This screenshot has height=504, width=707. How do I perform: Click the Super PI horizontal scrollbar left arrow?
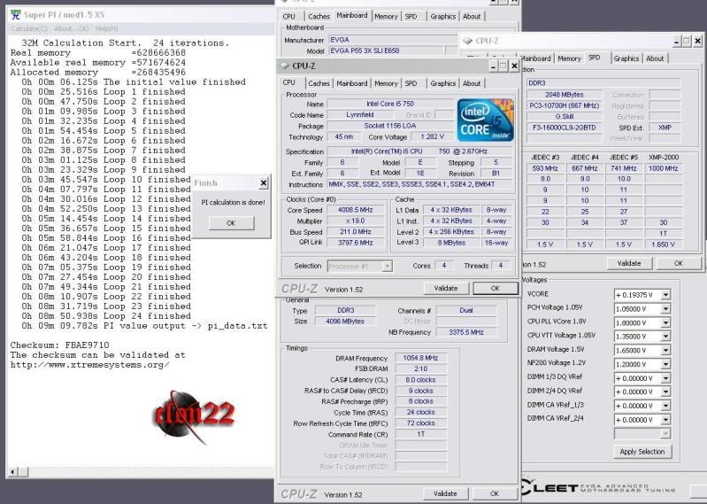(12, 472)
